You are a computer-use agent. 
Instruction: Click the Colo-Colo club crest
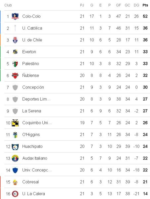pos(15,16)
